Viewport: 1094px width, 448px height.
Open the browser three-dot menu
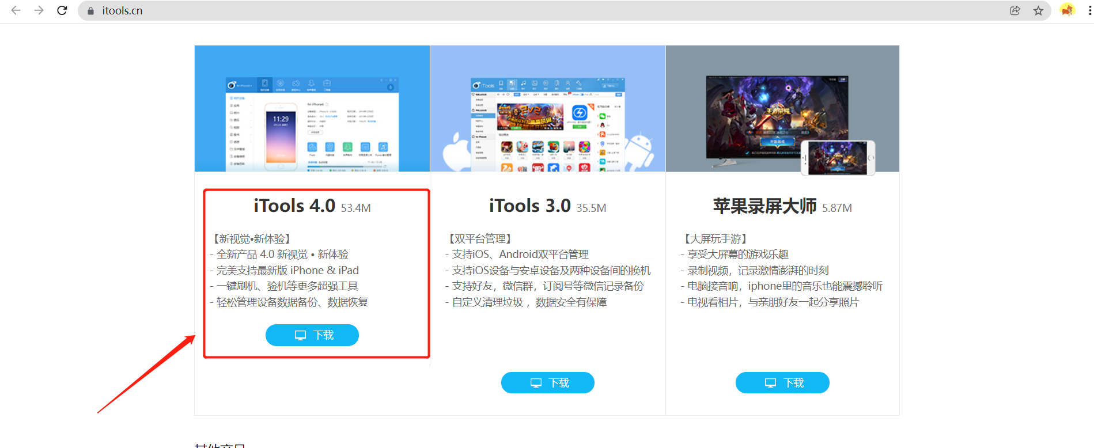[x=1089, y=10]
